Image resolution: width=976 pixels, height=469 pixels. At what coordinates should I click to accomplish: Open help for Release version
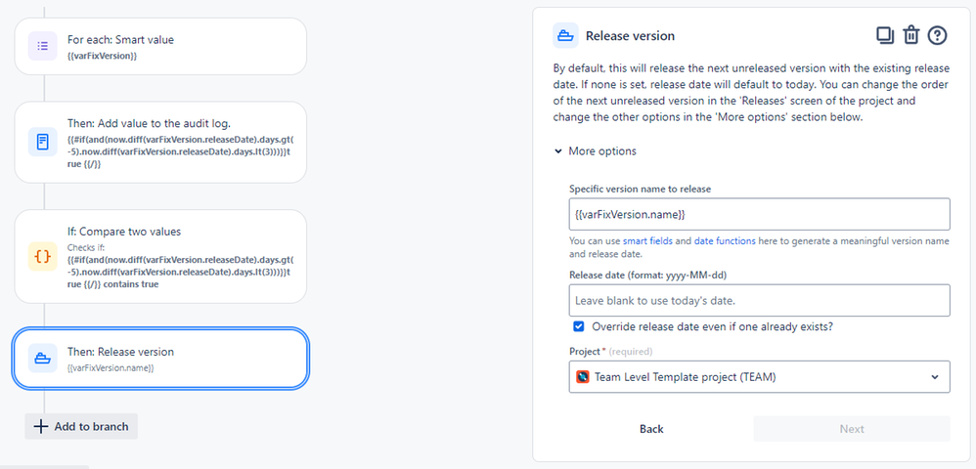pyautogui.click(x=937, y=35)
